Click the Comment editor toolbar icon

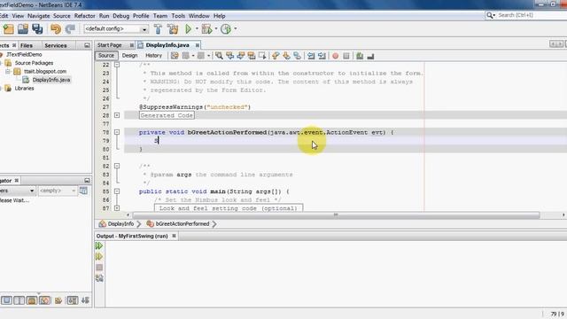pyautogui.click(x=360, y=56)
